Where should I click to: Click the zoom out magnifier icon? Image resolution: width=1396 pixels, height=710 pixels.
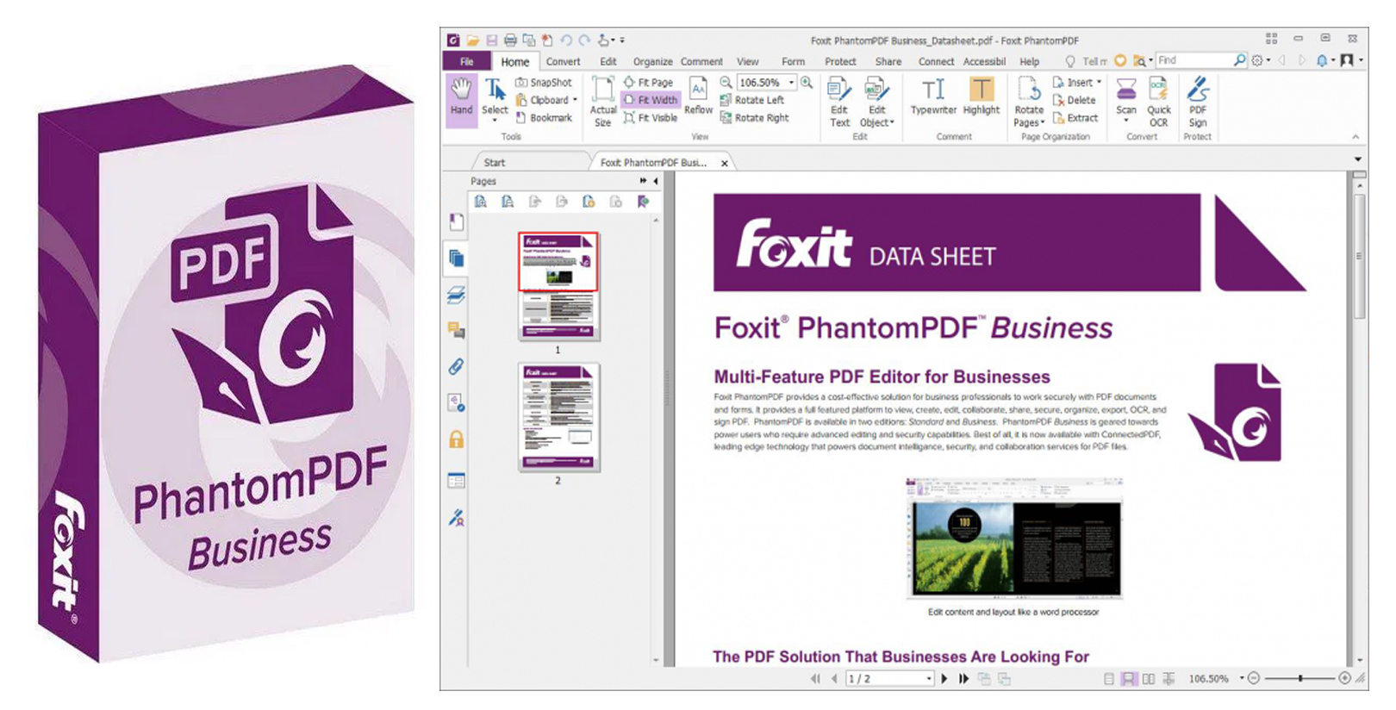click(726, 83)
